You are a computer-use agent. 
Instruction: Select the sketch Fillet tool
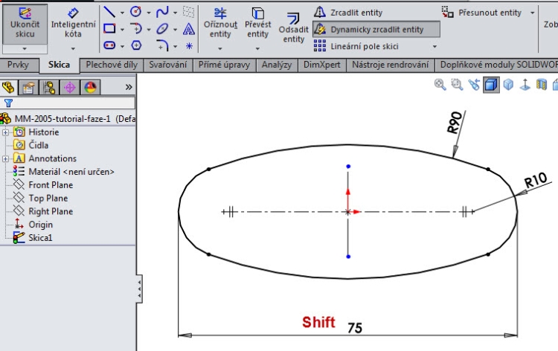162,45
